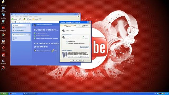Open Сетевое окружение desktop icon

click(x=3, y=15)
